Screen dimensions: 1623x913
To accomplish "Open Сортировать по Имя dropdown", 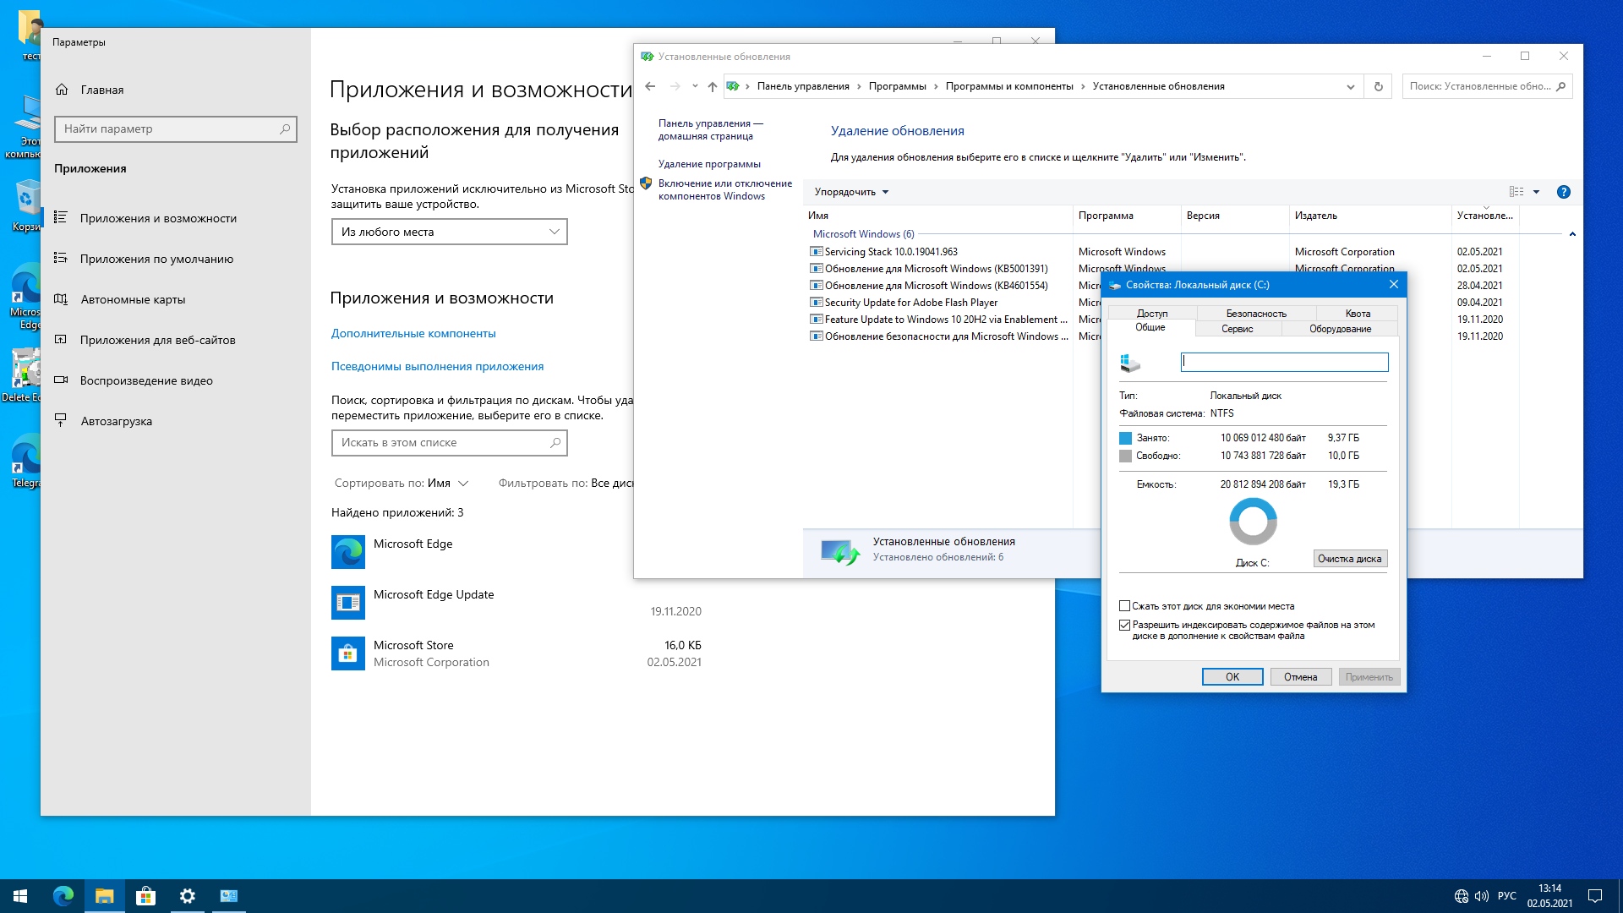I will click(x=402, y=483).
